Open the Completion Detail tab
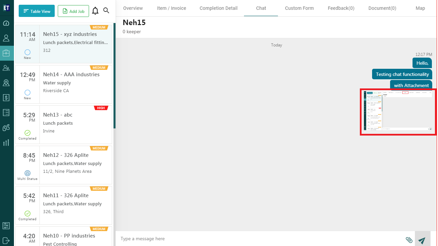The width and height of the screenshot is (438, 246). point(218,8)
